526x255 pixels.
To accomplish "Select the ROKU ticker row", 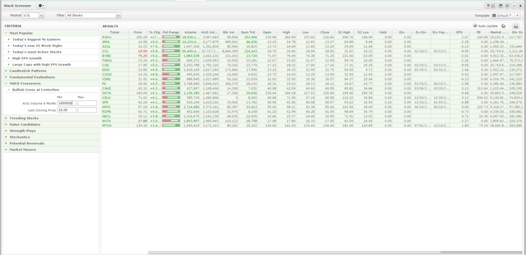I will 312,37.
